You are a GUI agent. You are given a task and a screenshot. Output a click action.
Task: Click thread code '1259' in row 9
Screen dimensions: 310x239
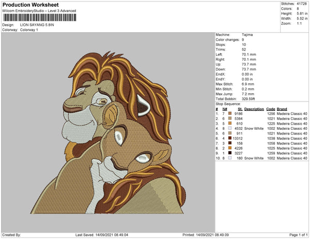(271, 153)
